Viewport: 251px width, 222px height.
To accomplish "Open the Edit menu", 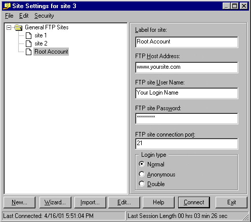I will (x=24, y=16).
